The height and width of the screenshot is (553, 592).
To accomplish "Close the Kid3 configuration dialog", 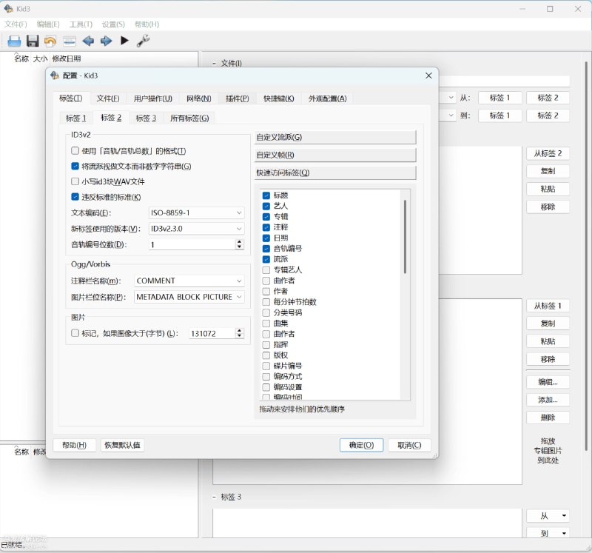I will pyautogui.click(x=428, y=76).
